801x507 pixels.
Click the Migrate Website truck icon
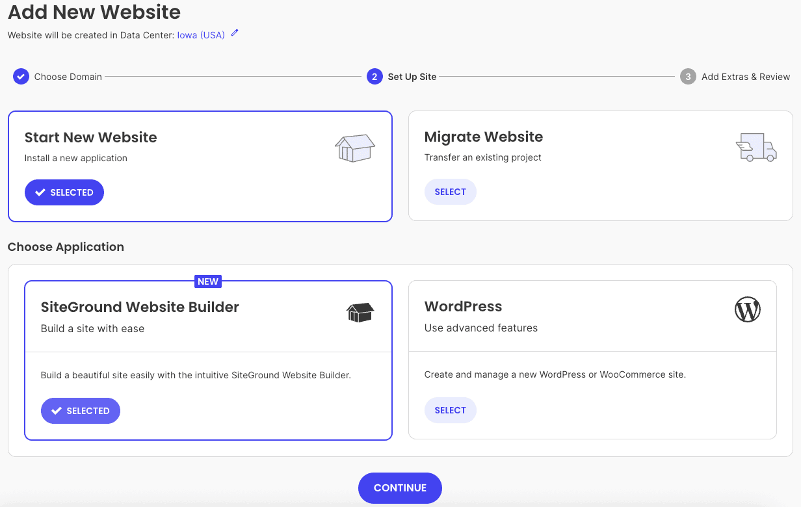756,148
